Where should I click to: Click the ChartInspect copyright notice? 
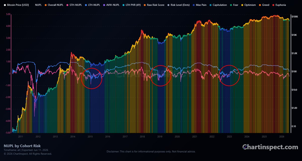28,153
